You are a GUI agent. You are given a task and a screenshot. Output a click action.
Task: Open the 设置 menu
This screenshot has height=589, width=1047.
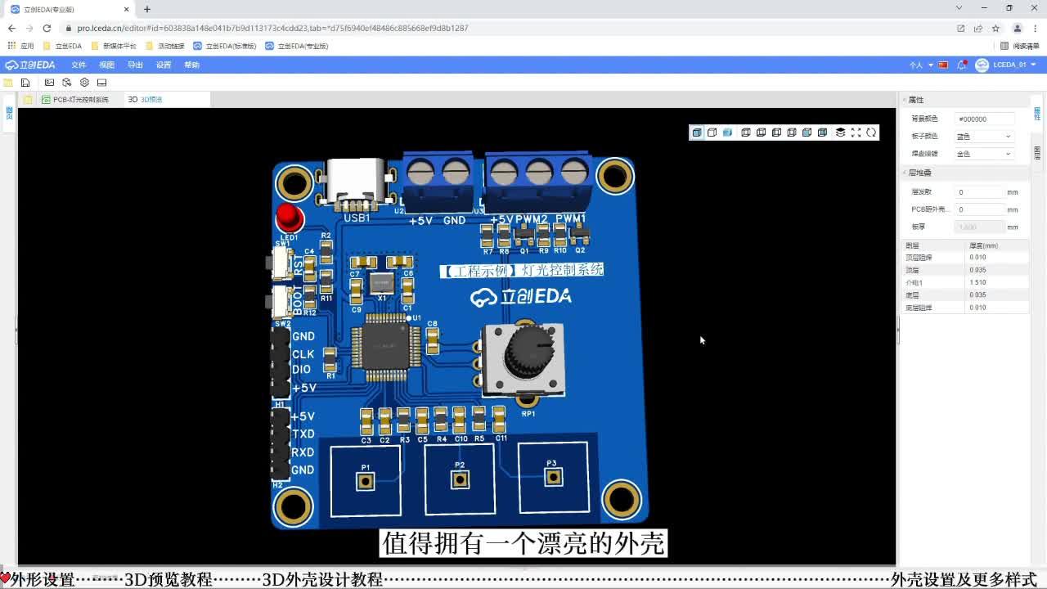click(164, 65)
